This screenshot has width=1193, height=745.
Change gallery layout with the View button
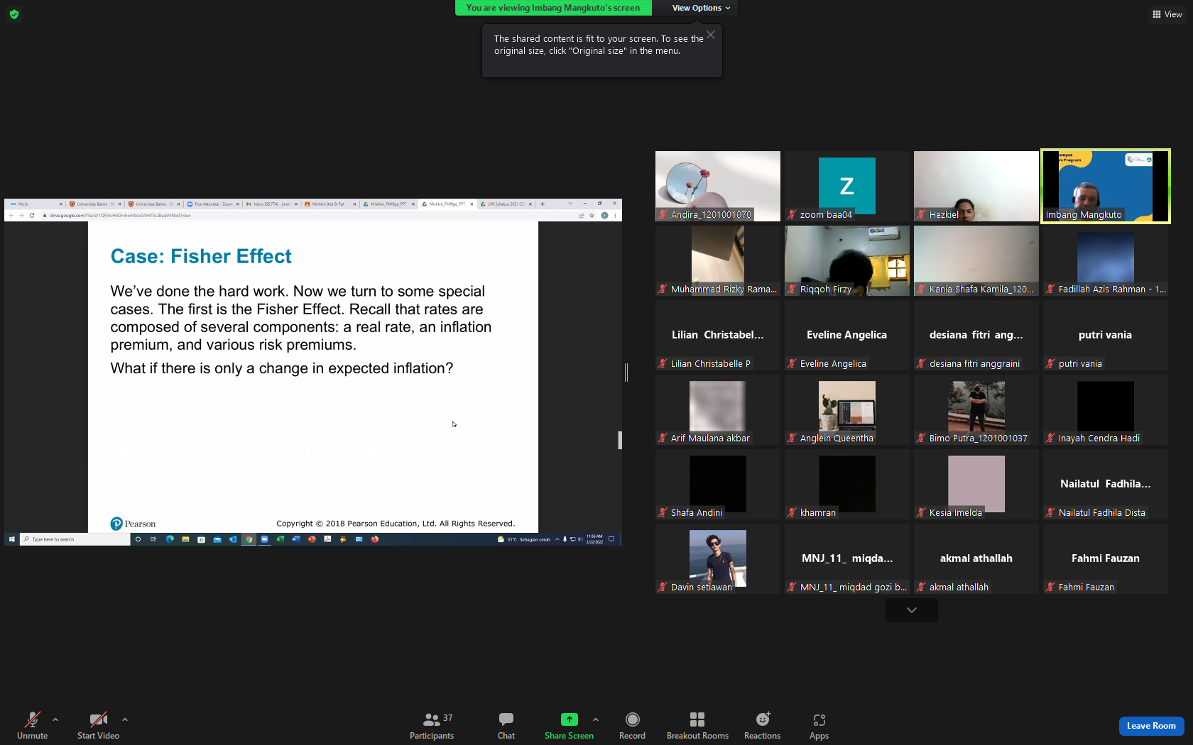coord(1167,14)
